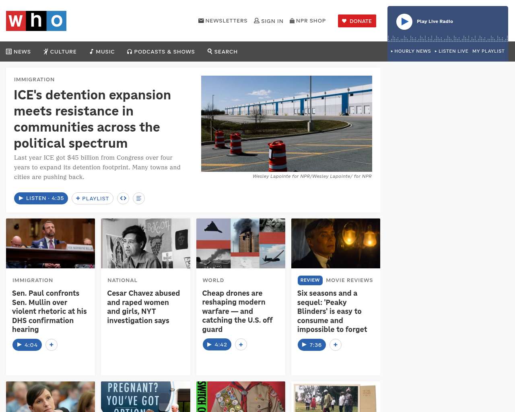Open the Culture menu
Image resolution: width=515 pixels, height=412 pixels.
(x=60, y=51)
